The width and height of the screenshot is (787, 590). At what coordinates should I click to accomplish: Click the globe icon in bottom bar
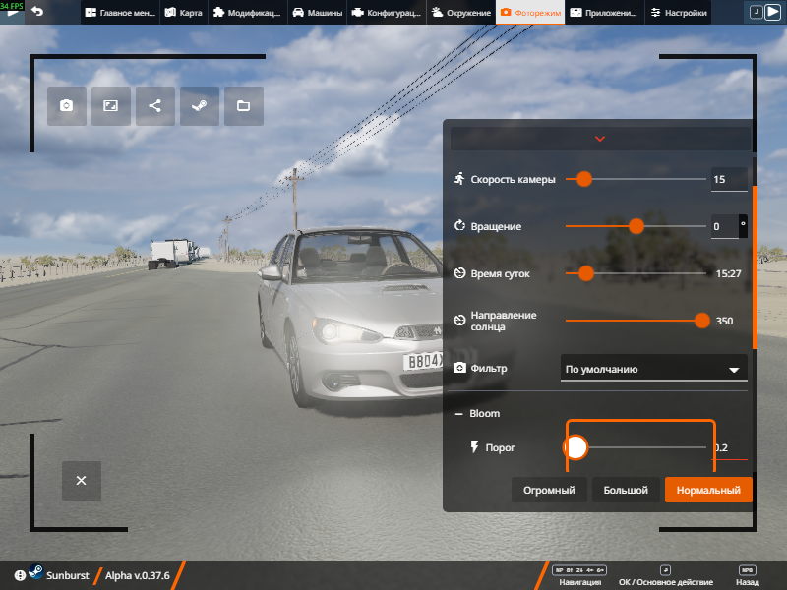[20, 575]
